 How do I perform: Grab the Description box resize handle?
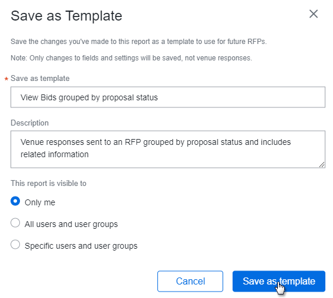point(322,165)
